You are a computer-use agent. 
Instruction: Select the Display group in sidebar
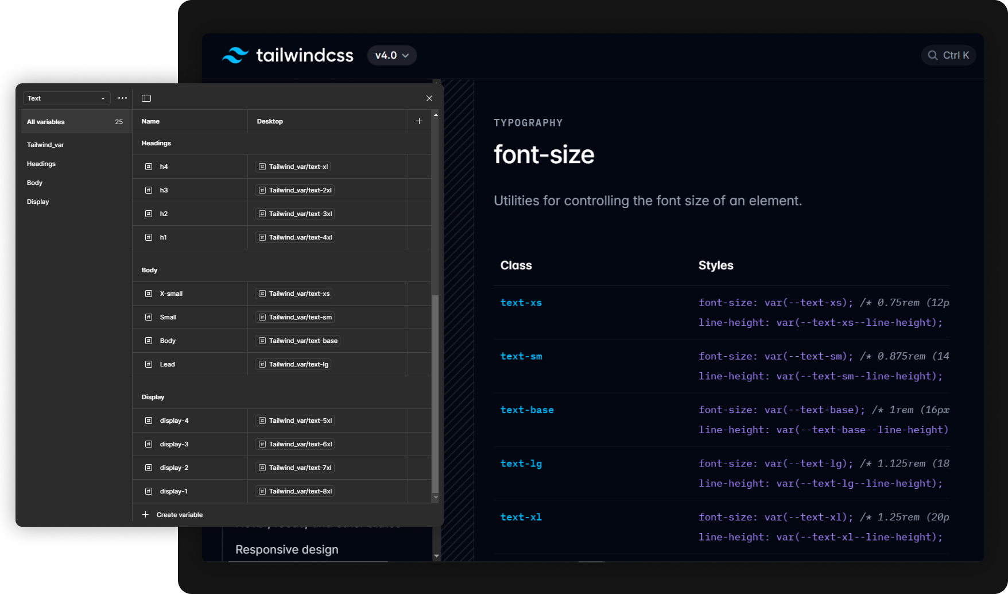coord(38,202)
